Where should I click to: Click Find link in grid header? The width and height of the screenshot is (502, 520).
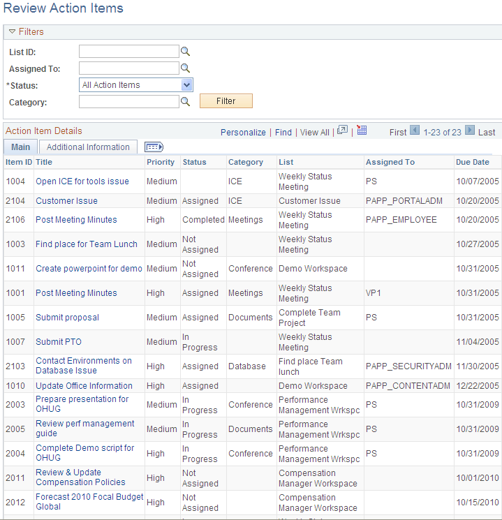[283, 133]
